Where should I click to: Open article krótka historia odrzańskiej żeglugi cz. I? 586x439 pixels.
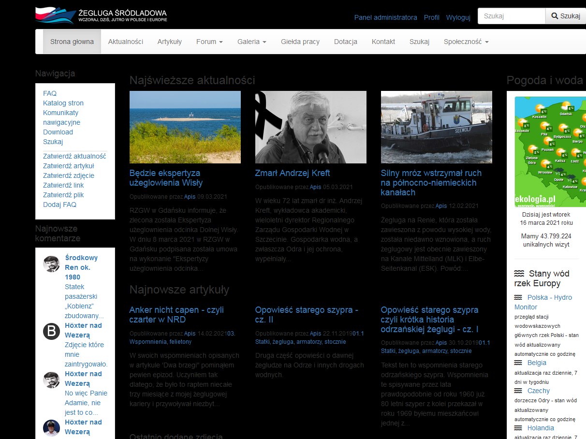tap(430, 320)
